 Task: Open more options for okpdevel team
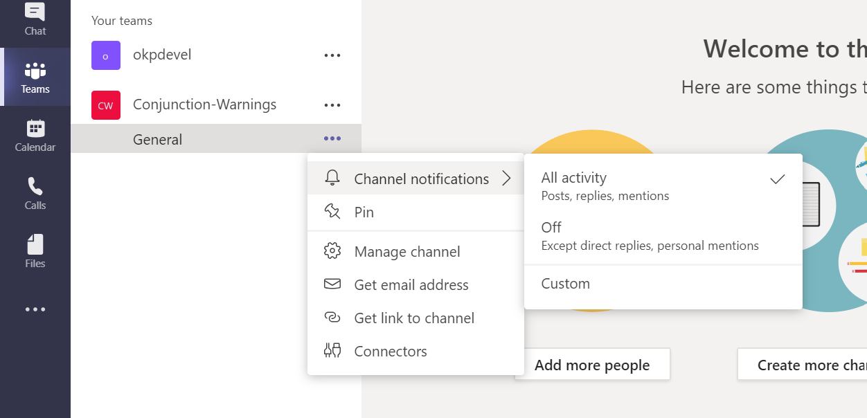click(332, 55)
